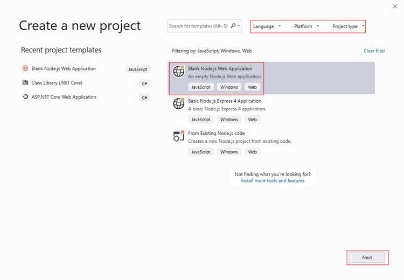Screen dimensions: 404x280
Task: Close the Create a new project dialog
Action: (395, 6)
